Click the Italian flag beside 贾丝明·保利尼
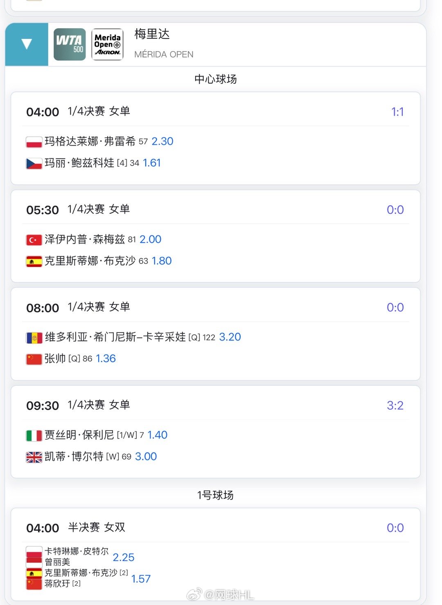The width and height of the screenshot is (442, 605). point(34,436)
